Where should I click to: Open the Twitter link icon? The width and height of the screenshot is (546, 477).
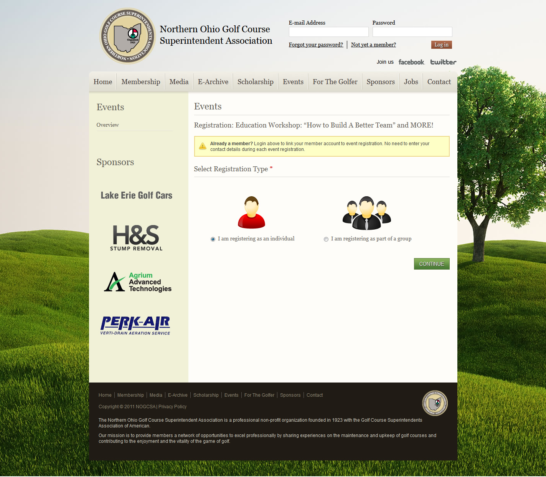[443, 62]
